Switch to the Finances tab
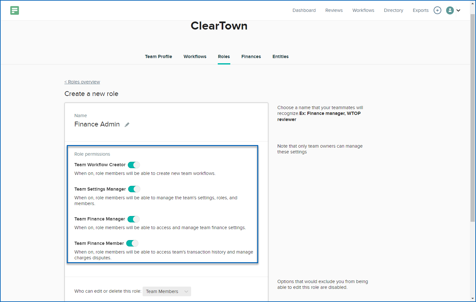The width and height of the screenshot is (476, 302). pyautogui.click(x=251, y=56)
